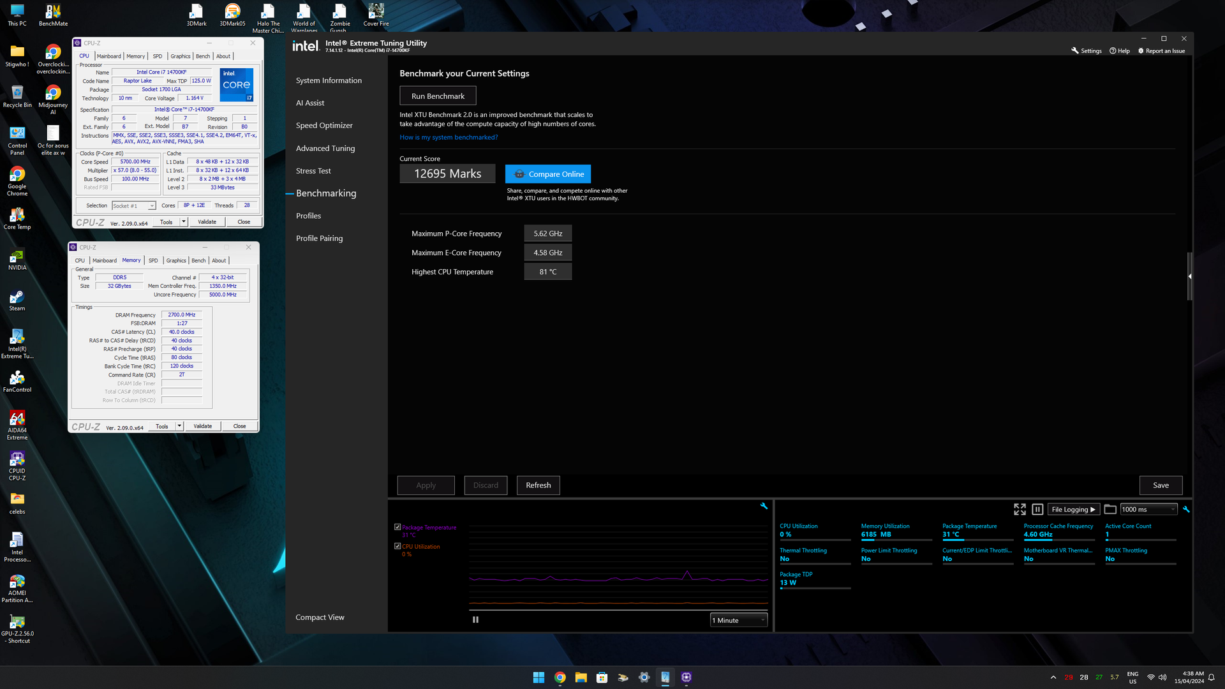This screenshot has height=689, width=1225.
Task: Click the XTU vertical scrollbar
Action: pyautogui.click(x=1189, y=276)
